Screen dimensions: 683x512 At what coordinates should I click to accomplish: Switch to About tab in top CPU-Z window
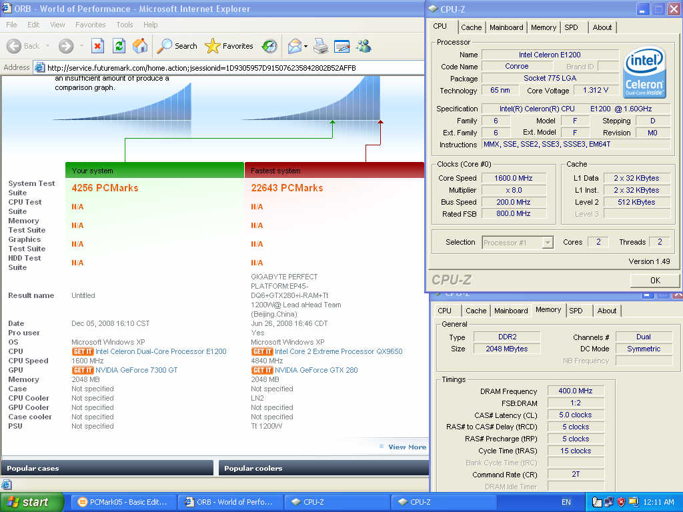coord(602,27)
